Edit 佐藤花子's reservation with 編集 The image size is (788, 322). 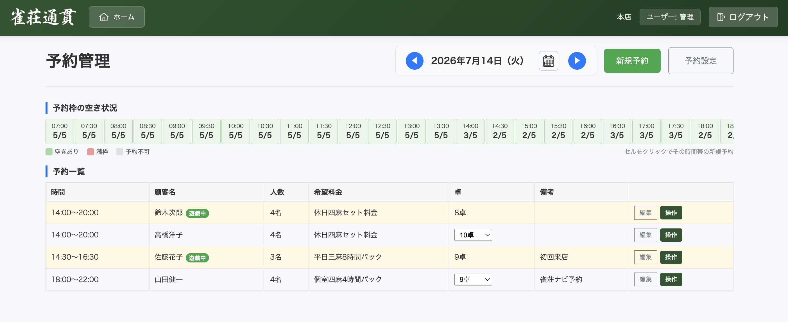pos(646,257)
